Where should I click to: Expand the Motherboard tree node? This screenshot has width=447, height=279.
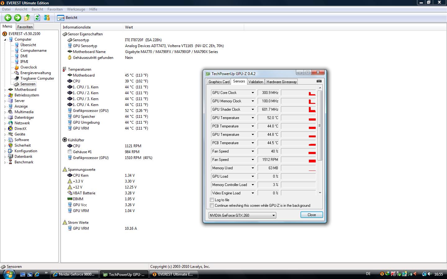click(x=5, y=90)
